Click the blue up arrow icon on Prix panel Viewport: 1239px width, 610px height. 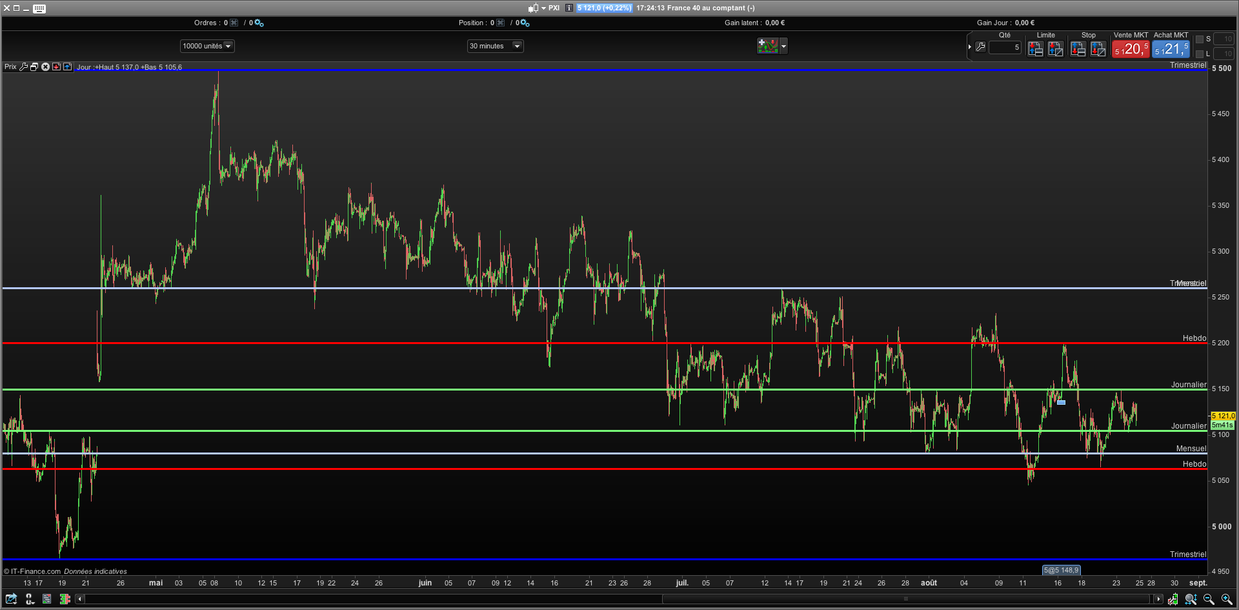pyautogui.click(x=67, y=66)
